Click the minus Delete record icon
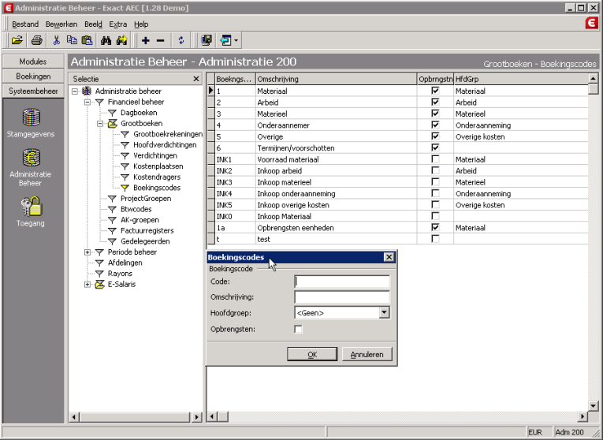This screenshot has width=603, height=440. pos(160,40)
